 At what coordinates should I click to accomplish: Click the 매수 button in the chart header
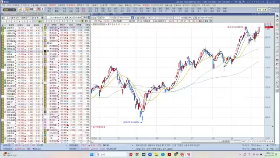201,21
